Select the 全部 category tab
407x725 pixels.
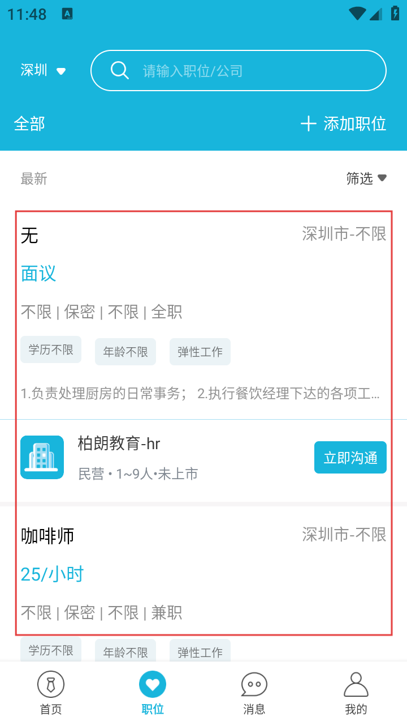[29, 123]
